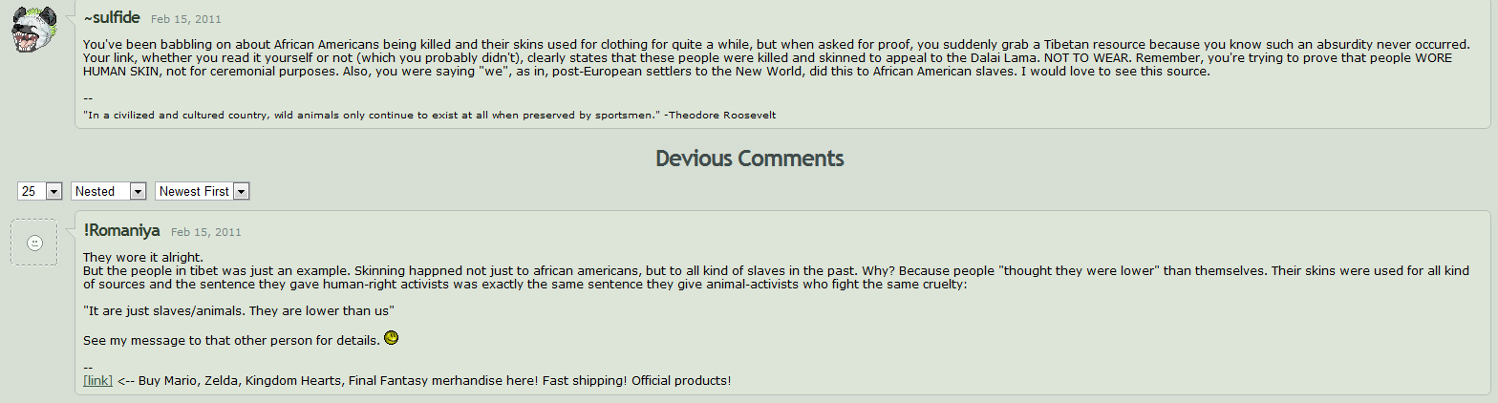Open the !Romaniya user profile link

point(121,230)
